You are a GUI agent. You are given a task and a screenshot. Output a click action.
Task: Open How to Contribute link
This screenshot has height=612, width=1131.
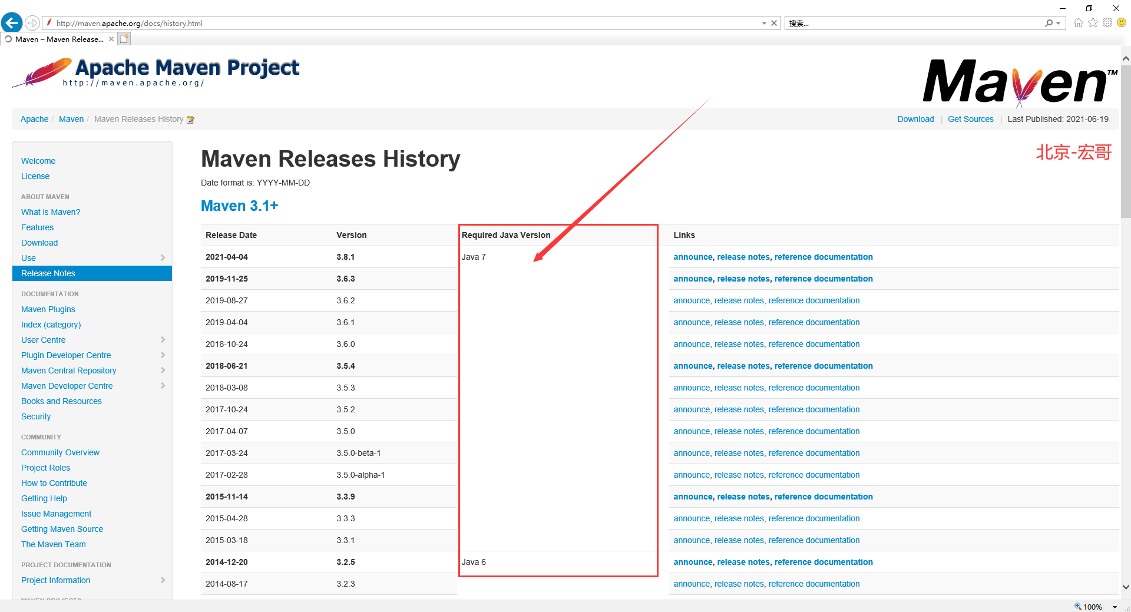tap(54, 483)
